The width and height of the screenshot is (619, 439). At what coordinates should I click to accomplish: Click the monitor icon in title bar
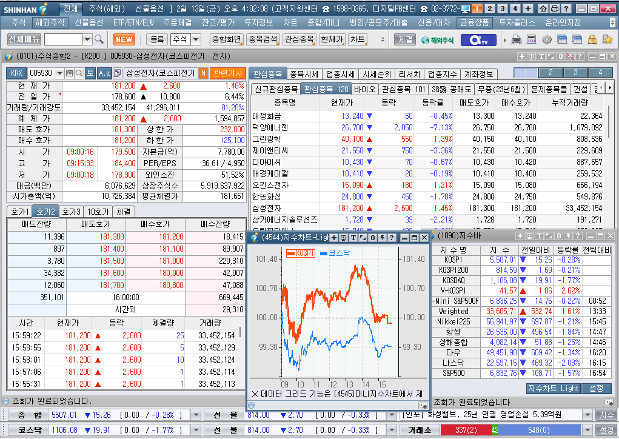click(465, 8)
